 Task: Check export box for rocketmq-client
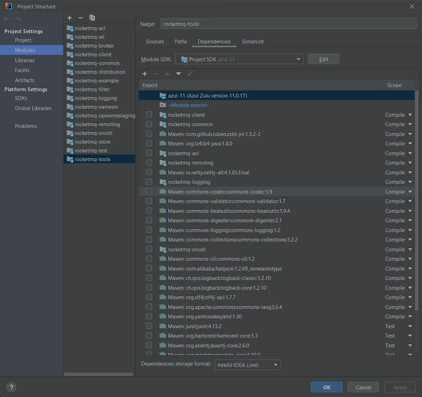tap(149, 115)
